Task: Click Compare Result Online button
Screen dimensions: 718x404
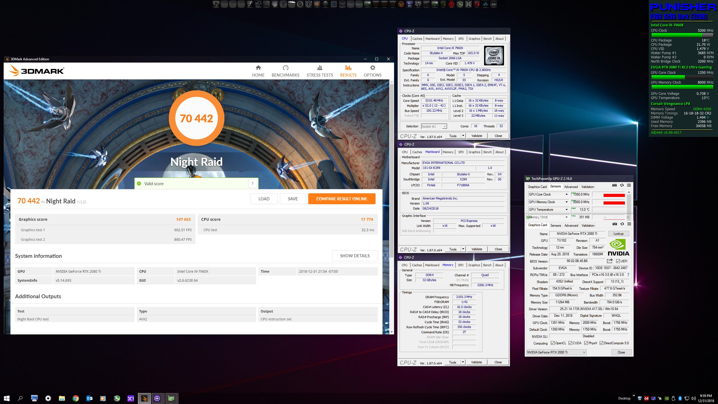Action: click(x=341, y=199)
